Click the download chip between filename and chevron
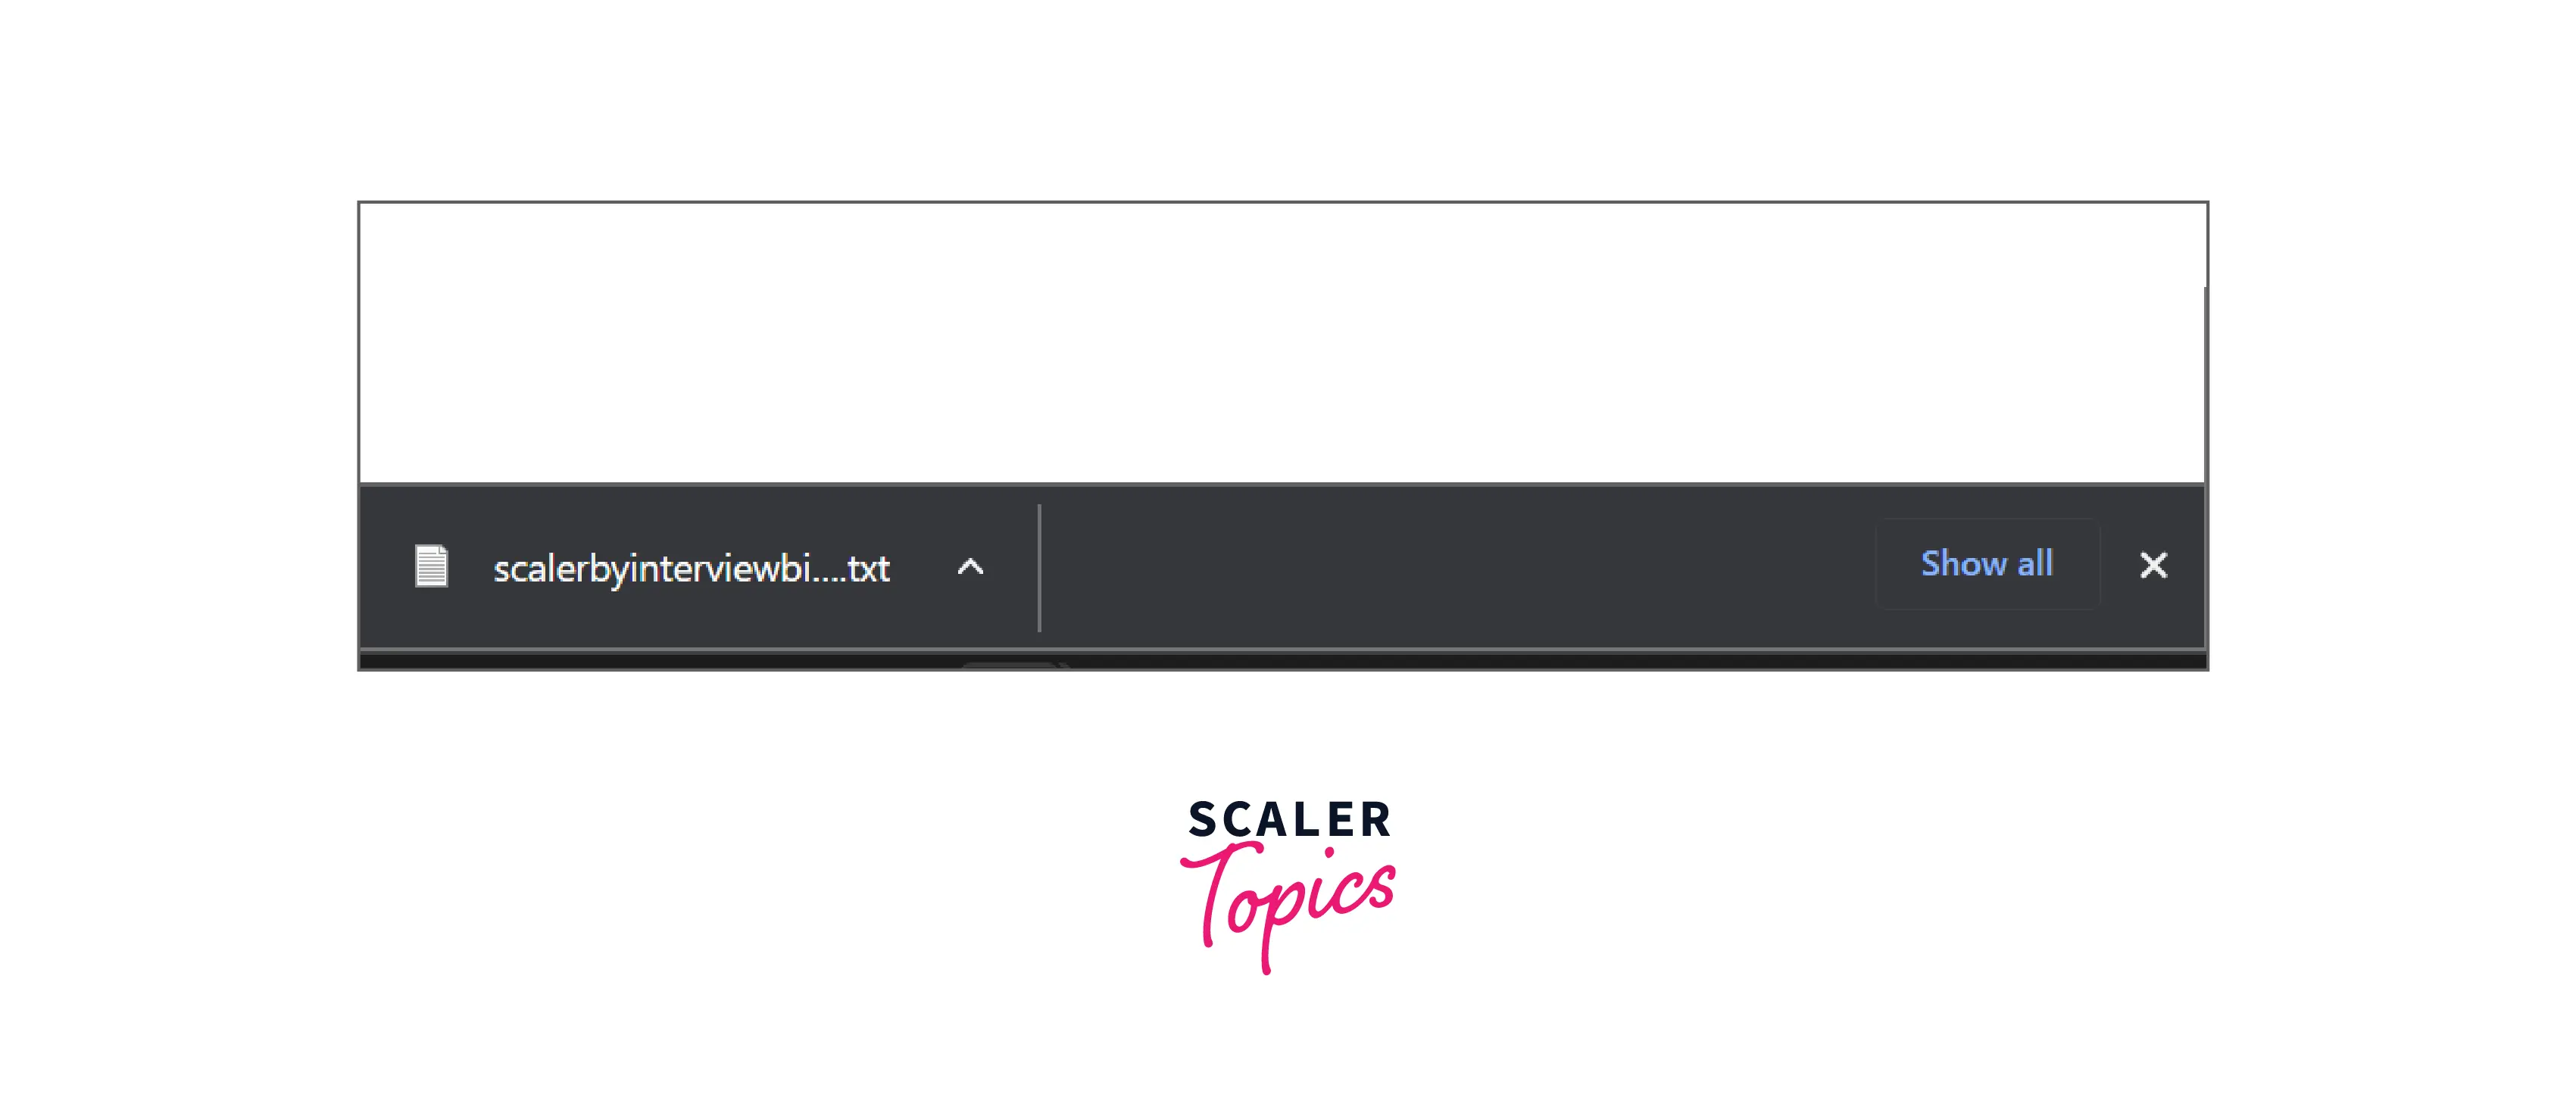Viewport: 2576px width, 1113px height. (x=920, y=567)
